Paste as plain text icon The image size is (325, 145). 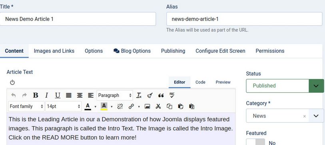[x=191, y=107]
